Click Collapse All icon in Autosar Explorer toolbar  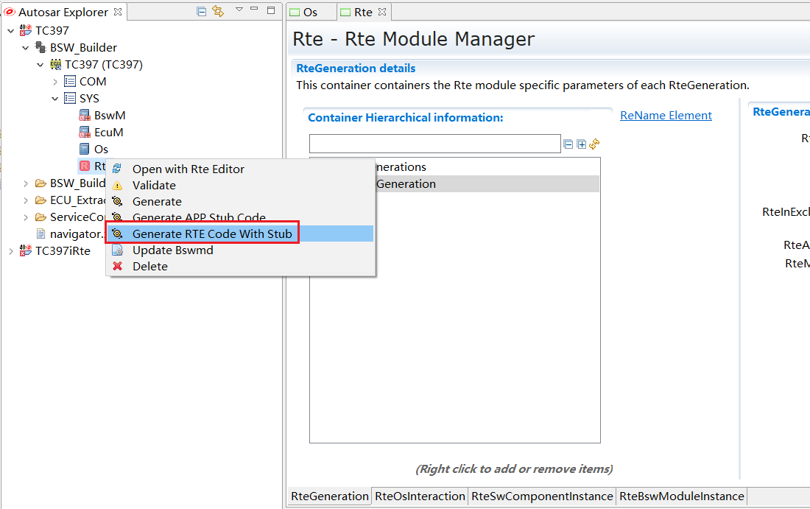pyautogui.click(x=202, y=11)
